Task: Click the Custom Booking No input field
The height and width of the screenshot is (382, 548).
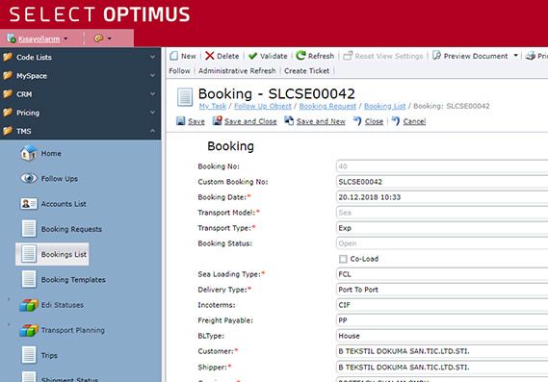Action: [442, 182]
